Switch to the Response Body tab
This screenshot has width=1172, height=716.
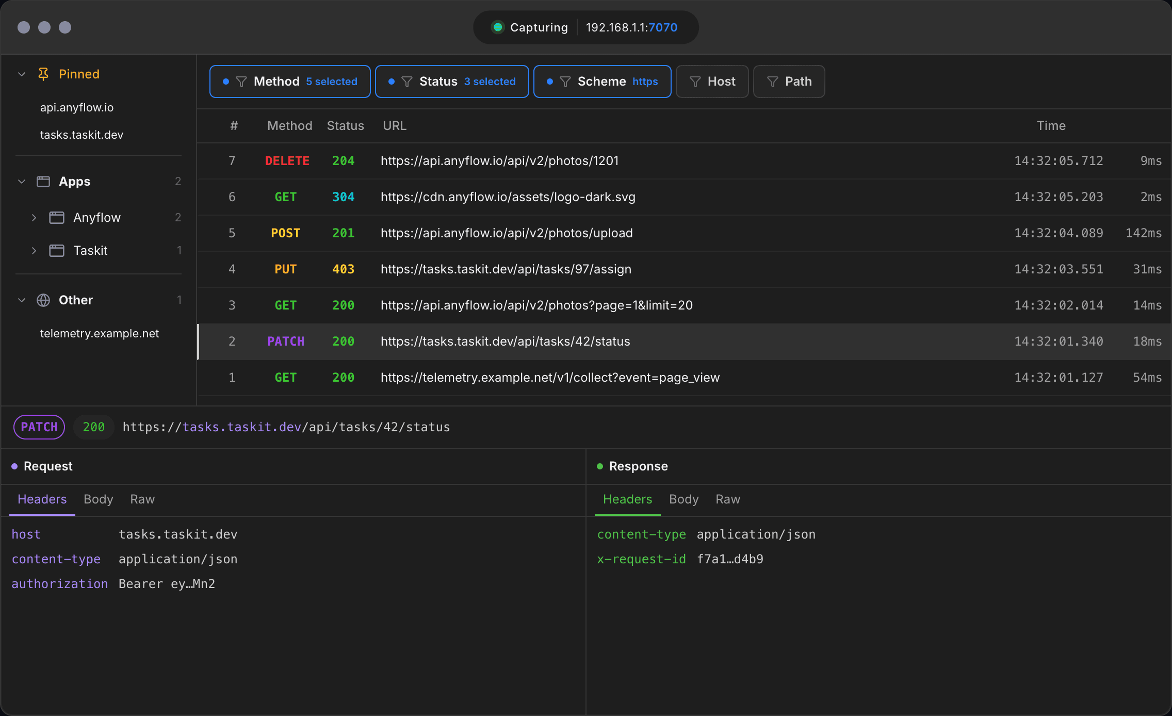684,499
